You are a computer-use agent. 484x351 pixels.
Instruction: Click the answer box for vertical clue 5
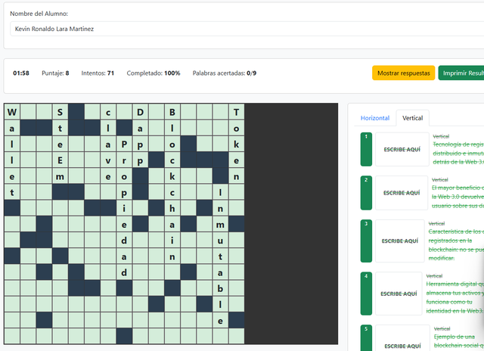pyautogui.click(x=402, y=340)
